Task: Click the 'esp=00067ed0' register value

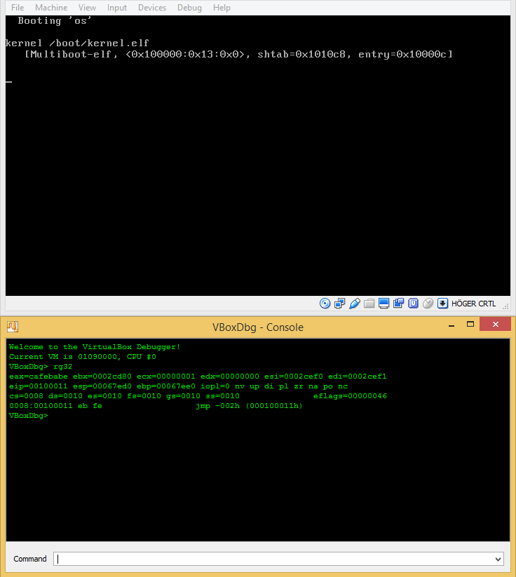Action: pyautogui.click(x=102, y=386)
